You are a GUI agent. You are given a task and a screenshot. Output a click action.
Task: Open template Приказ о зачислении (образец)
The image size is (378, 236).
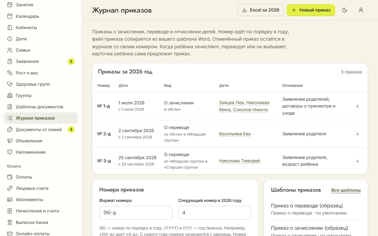(309, 228)
